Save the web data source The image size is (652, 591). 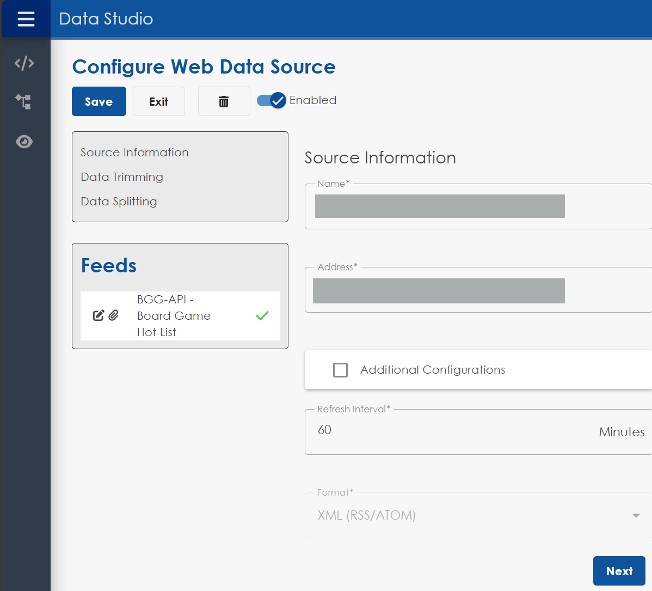tap(99, 101)
